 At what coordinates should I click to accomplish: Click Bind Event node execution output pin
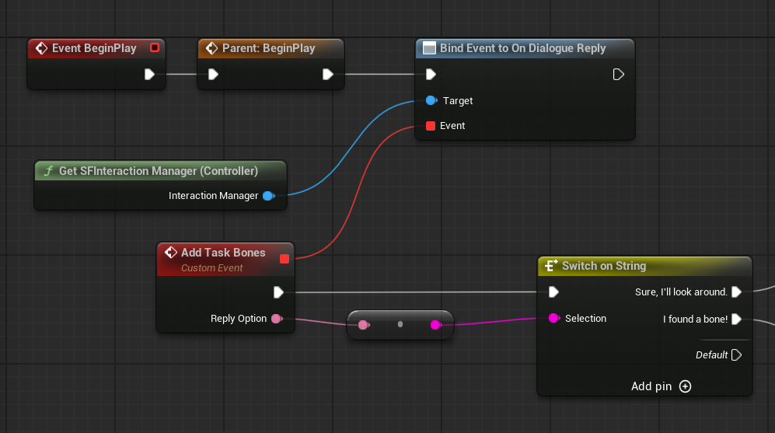click(618, 74)
